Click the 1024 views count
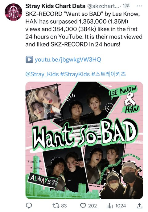This screenshot has height=212, width=148. coord(121,206)
